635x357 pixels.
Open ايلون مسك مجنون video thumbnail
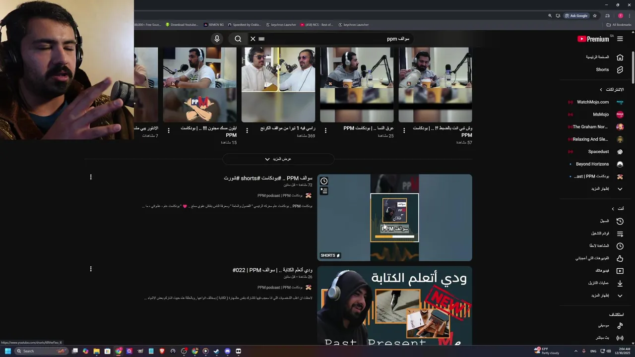click(200, 85)
